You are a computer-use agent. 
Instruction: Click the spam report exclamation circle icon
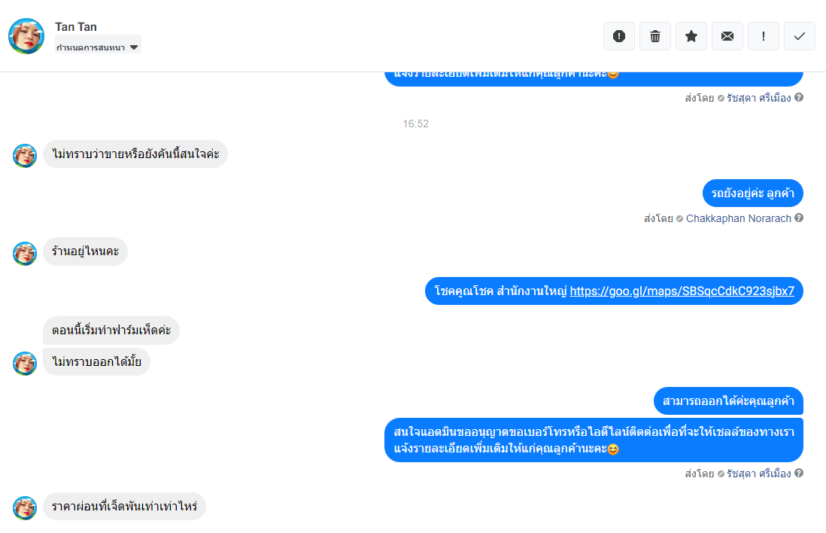(619, 36)
